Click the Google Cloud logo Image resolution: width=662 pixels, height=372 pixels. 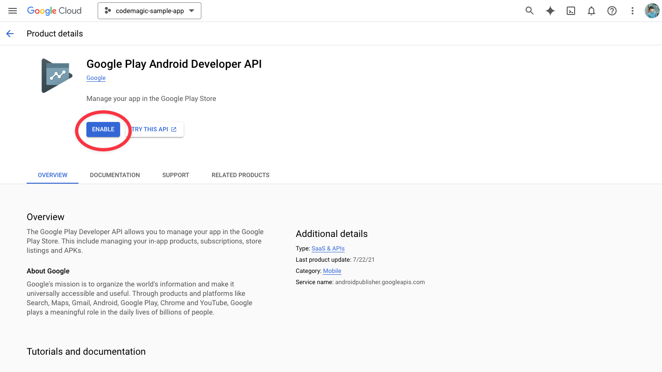click(54, 11)
